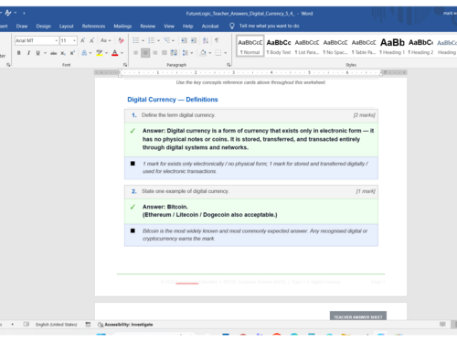Toggle Center alignment
The width and height of the screenshot is (457, 343).
tap(145, 53)
